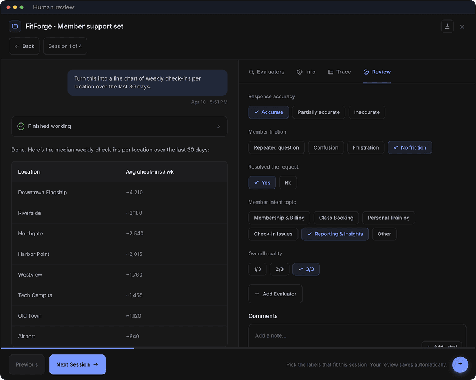This screenshot has height=380, width=476.
Task: Rate overall quality 3/3
Action: coord(306,269)
